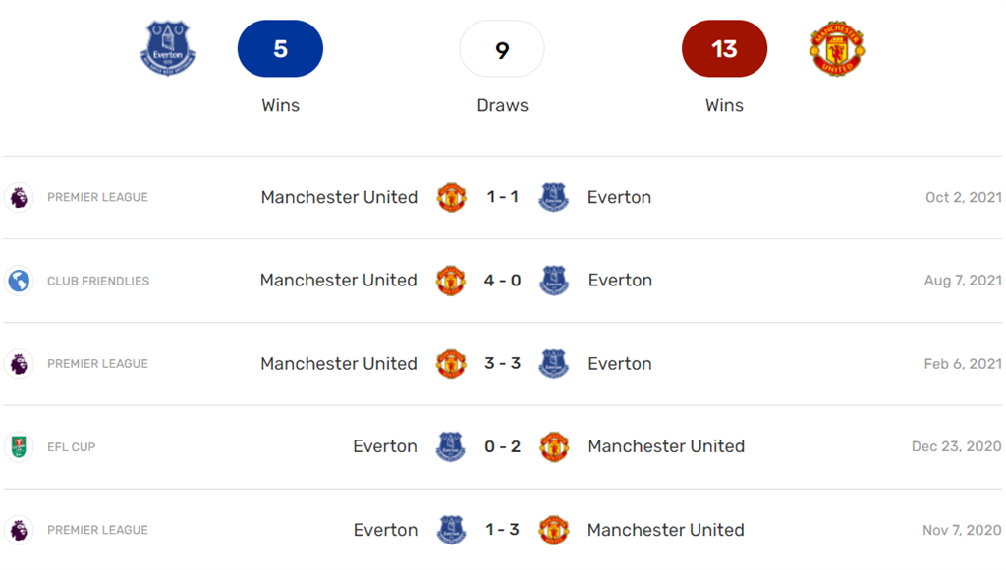Viewport: 1006px width, 570px height.
Task: Open the 0 - 2 EFL Cup score
Action: [x=503, y=446]
